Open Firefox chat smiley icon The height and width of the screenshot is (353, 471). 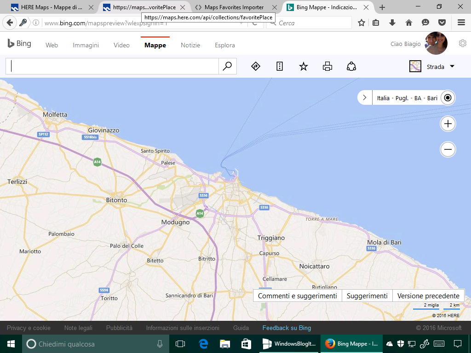click(x=425, y=23)
